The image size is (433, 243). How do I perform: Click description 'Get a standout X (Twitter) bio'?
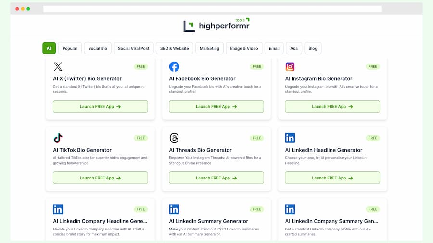pyautogui.click(x=98, y=89)
